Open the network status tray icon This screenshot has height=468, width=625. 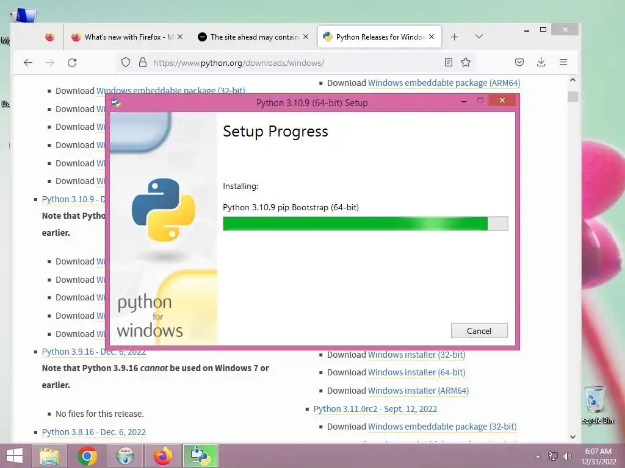coord(553,456)
